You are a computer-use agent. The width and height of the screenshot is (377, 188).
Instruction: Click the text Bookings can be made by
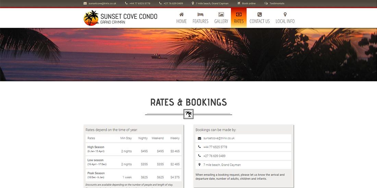[x=216, y=130]
